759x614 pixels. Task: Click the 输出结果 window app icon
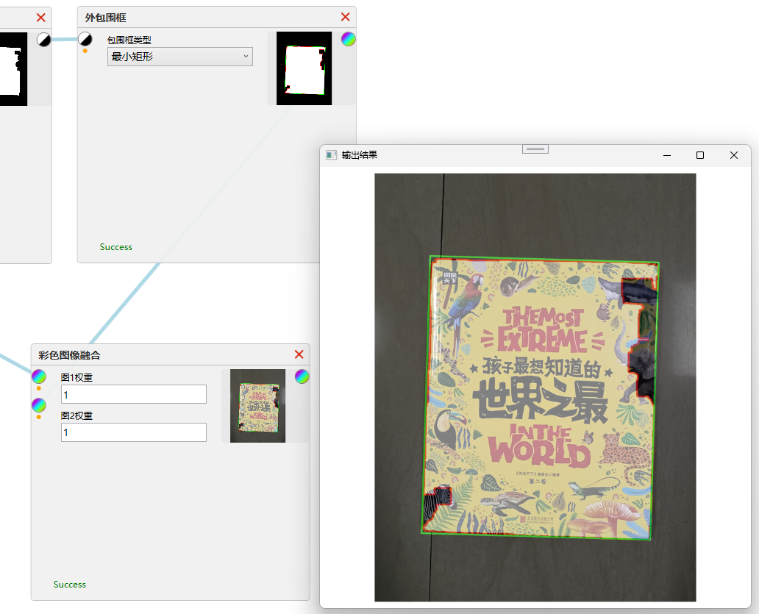point(331,155)
